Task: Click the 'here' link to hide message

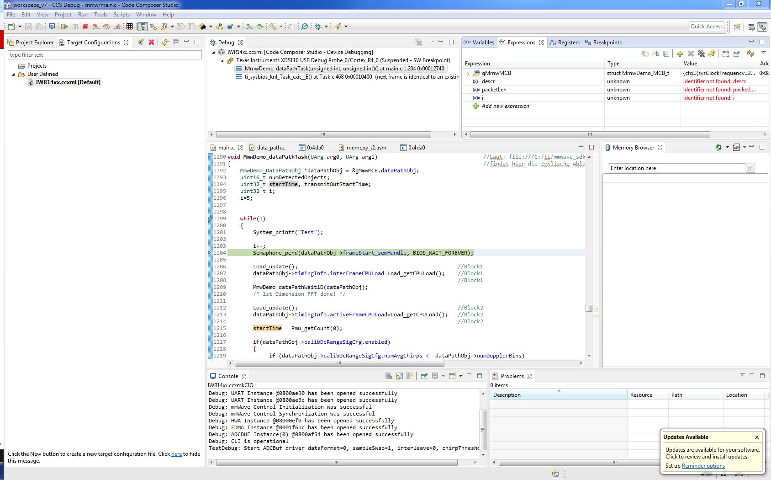Action: point(176,454)
